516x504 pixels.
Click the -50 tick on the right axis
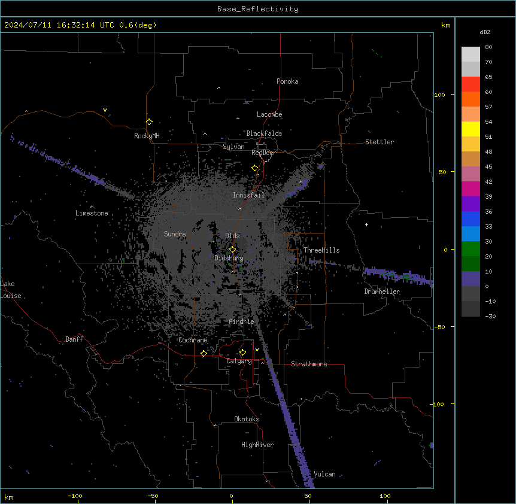coord(440,327)
